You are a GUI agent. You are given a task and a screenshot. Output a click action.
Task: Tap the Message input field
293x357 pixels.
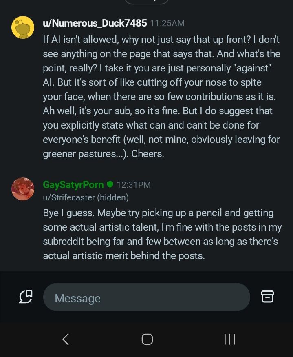pyautogui.click(x=146, y=297)
